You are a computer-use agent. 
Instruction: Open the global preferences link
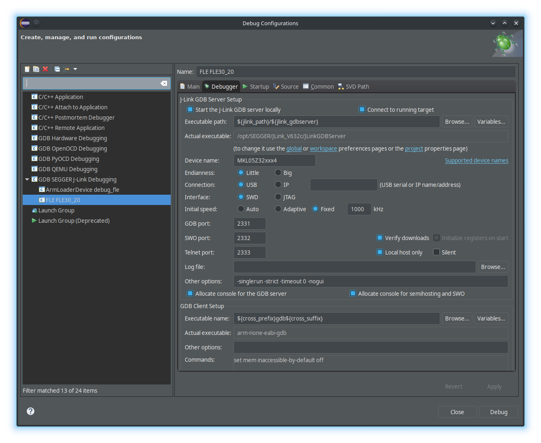[x=294, y=148]
